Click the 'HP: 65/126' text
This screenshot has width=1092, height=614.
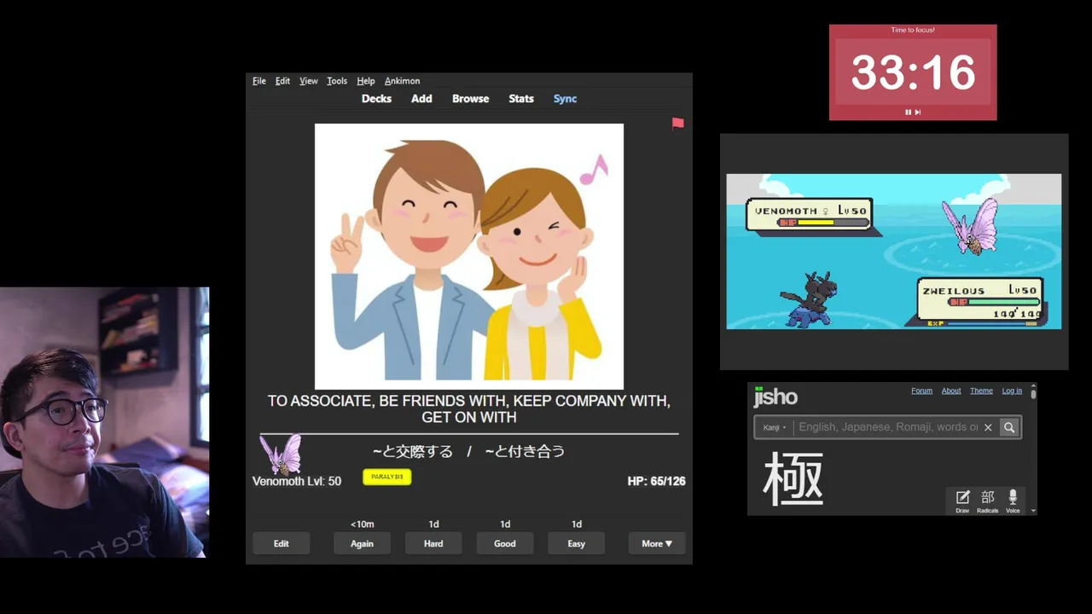(656, 481)
